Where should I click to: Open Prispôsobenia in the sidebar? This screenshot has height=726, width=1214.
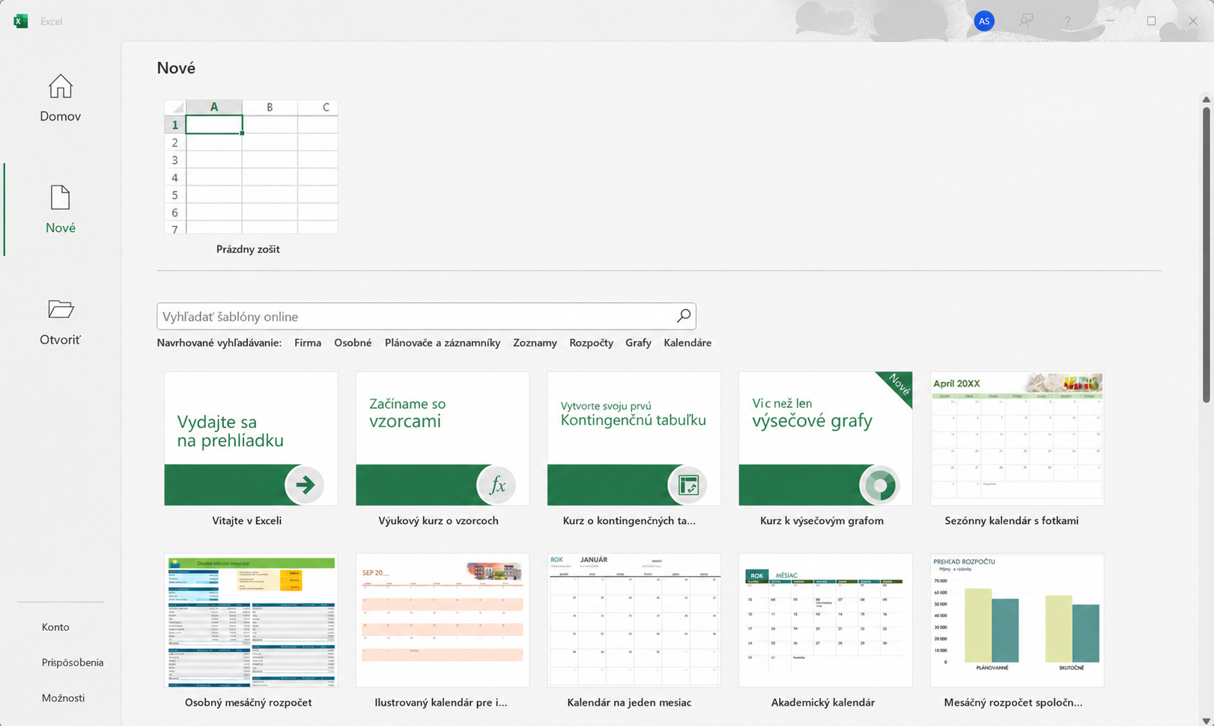pyautogui.click(x=73, y=662)
